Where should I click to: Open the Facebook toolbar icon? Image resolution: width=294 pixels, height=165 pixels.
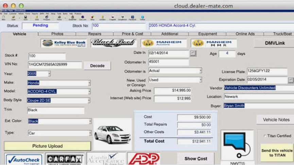[133, 17]
